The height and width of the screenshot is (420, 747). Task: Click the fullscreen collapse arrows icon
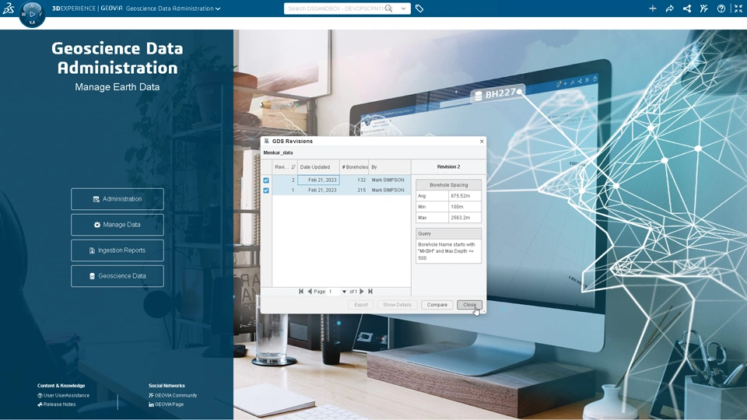tap(738, 9)
